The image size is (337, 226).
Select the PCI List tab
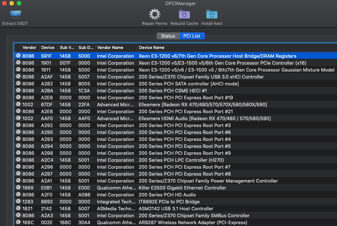tap(192, 36)
